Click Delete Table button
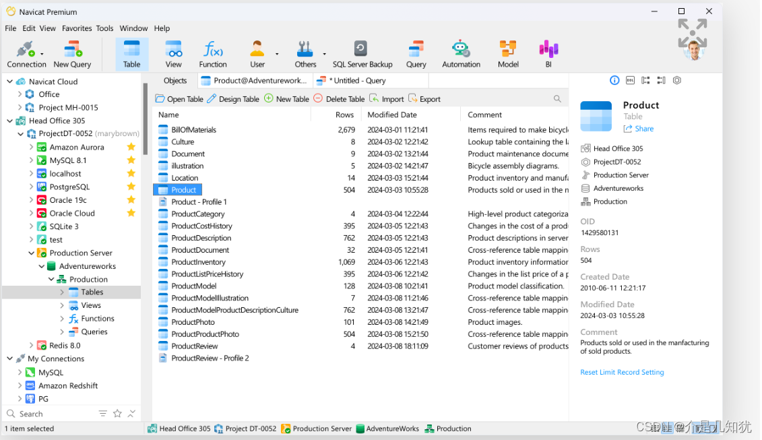Screen dimensions: 762x440 339,98
